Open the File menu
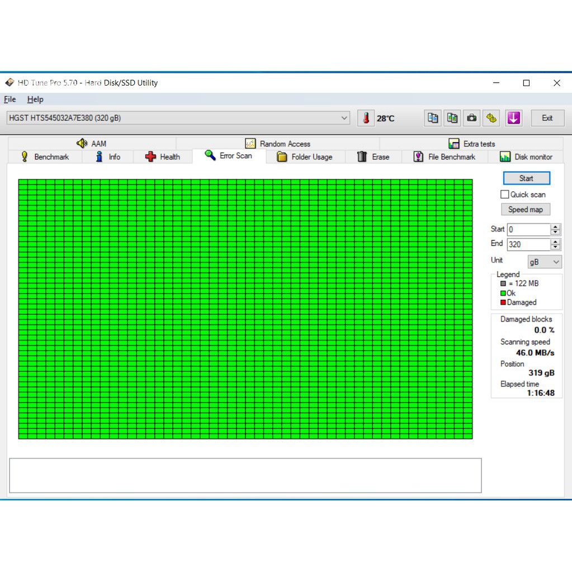Image resolution: width=572 pixels, height=572 pixels. 10,100
